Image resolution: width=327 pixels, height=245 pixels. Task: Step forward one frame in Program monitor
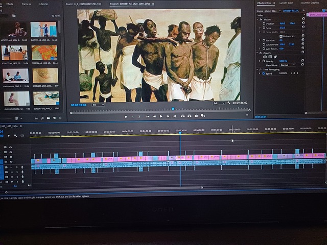[x=168, y=116]
